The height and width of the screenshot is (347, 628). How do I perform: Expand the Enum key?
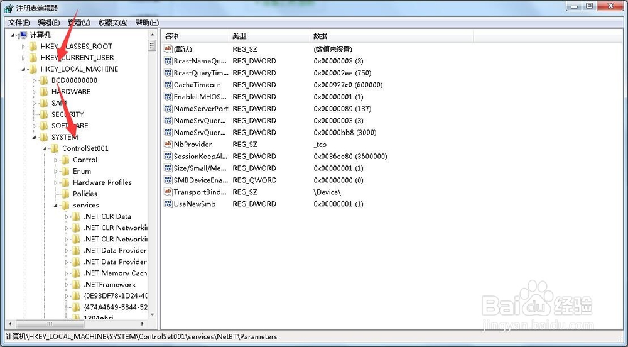(x=56, y=171)
